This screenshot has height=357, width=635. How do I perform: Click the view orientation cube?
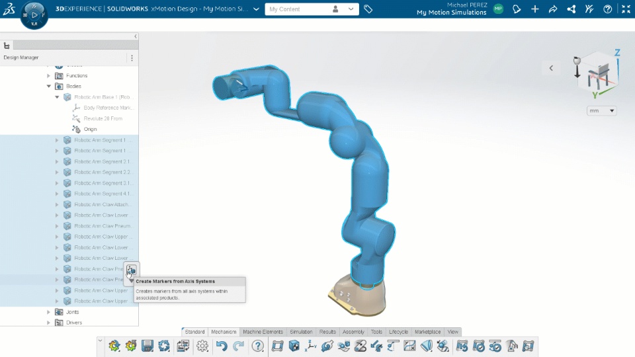[599, 75]
